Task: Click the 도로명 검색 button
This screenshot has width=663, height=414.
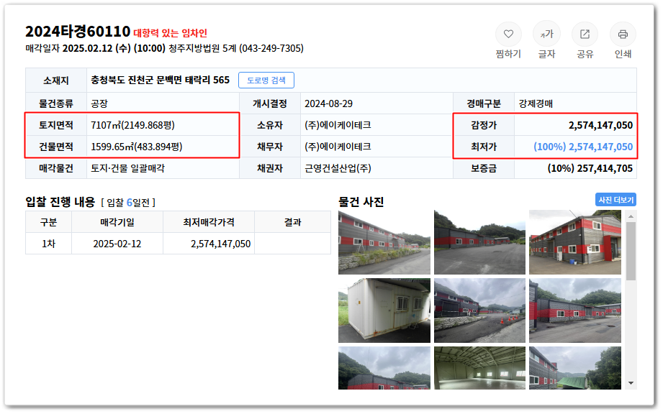Action: pos(266,80)
